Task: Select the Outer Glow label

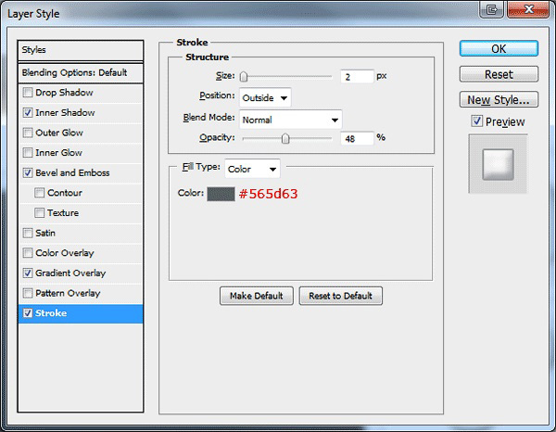Action: click(59, 133)
